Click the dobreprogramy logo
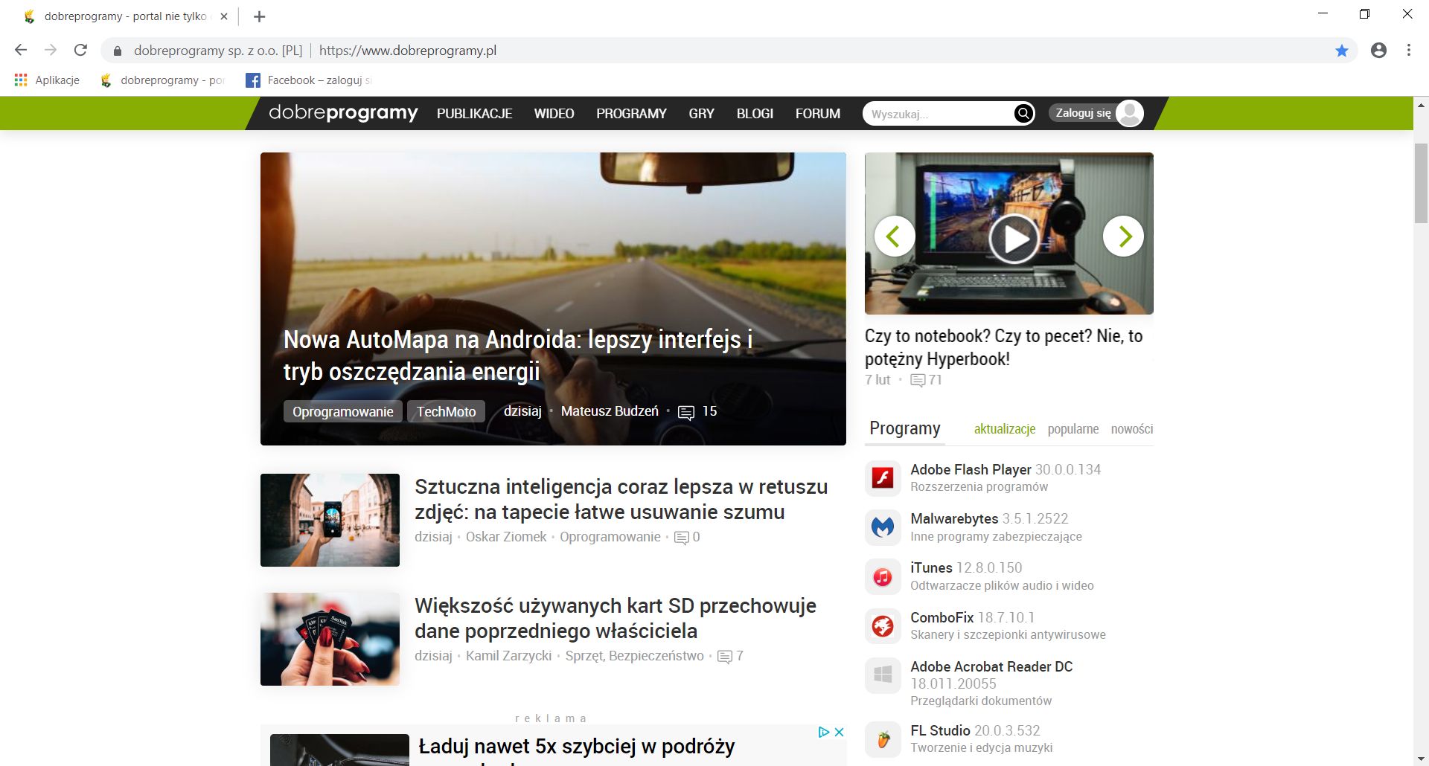Screen dimensions: 1429x766 coord(343,113)
